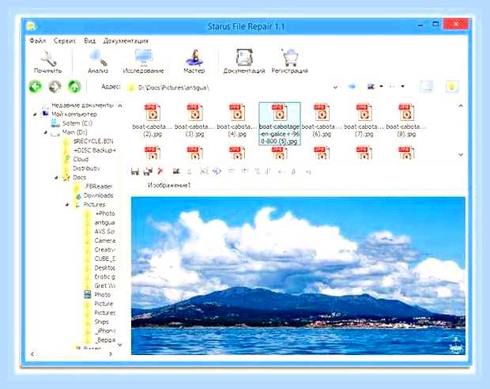This screenshot has height=389, width=490.
Task: Open the view mode dropdown arrow
Action: pos(381,86)
